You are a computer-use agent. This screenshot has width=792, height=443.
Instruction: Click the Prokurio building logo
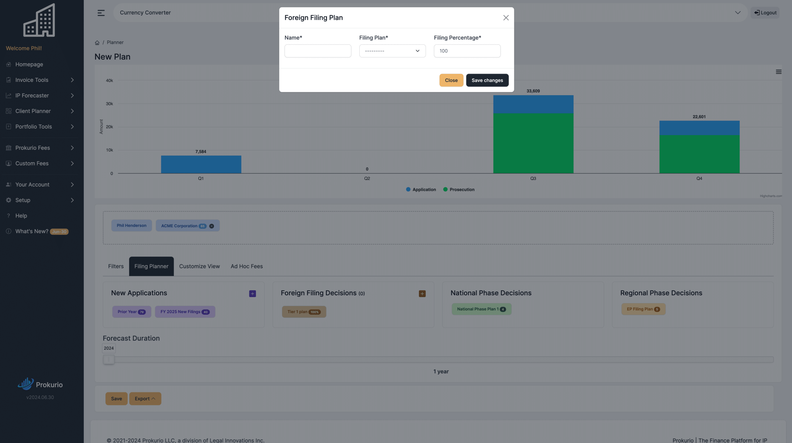(x=39, y=20)
